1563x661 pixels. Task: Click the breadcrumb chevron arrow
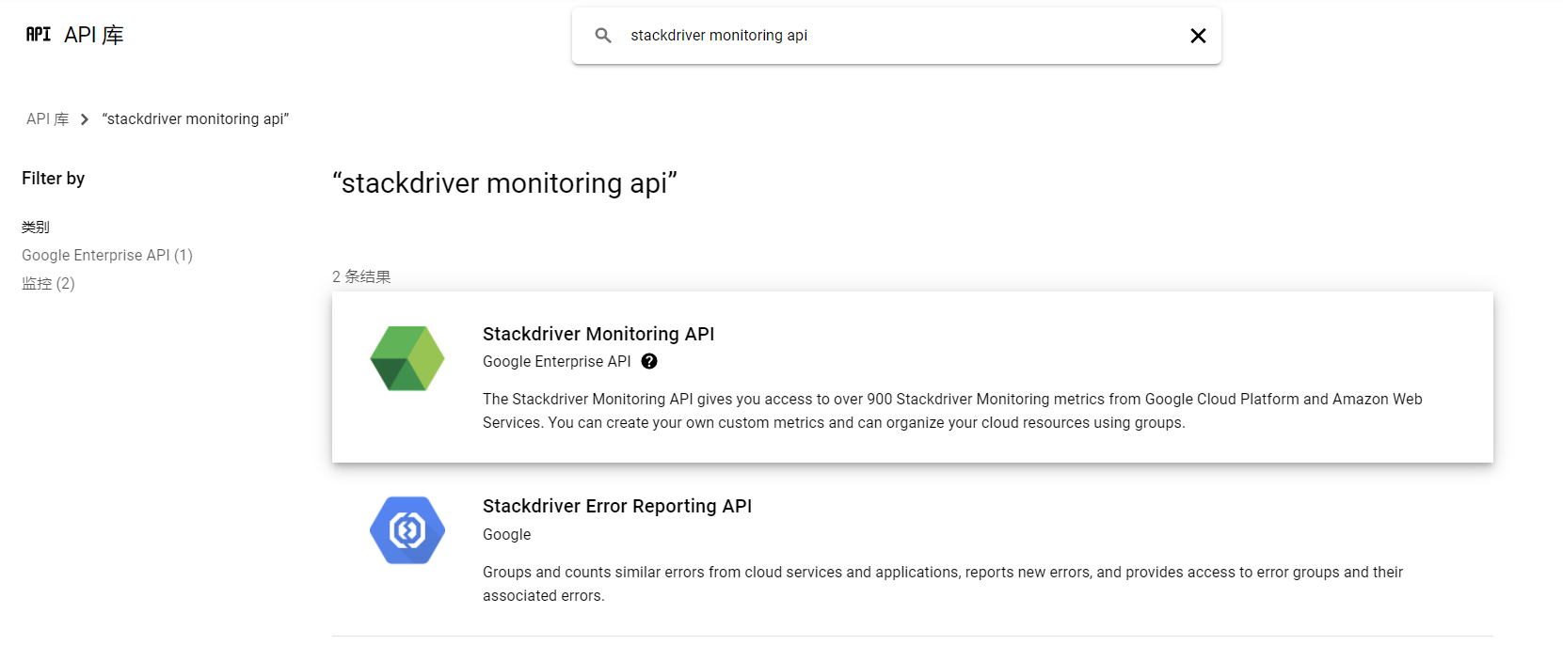click(x=85, y=119)
